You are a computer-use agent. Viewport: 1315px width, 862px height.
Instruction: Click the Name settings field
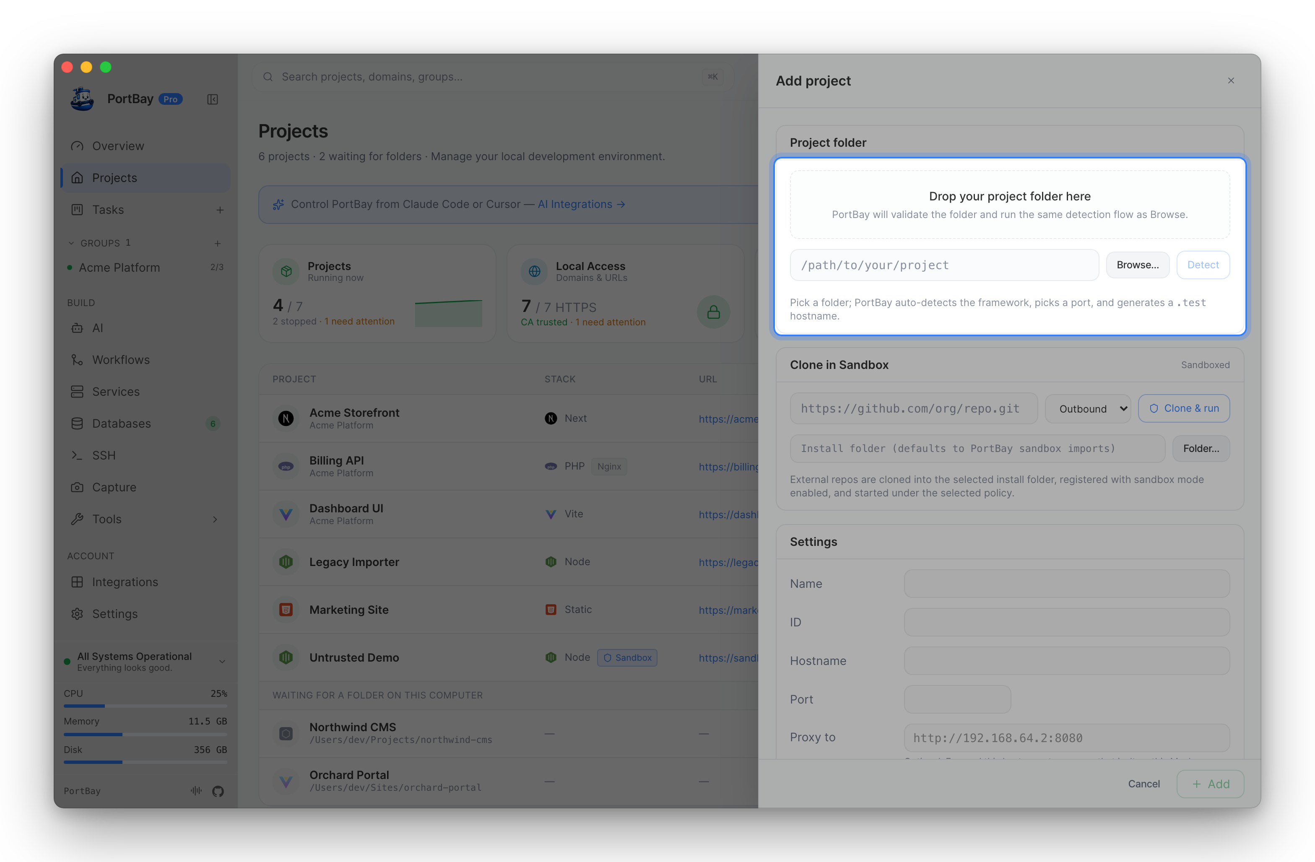pyautogui.click(x=1066, y=584)
